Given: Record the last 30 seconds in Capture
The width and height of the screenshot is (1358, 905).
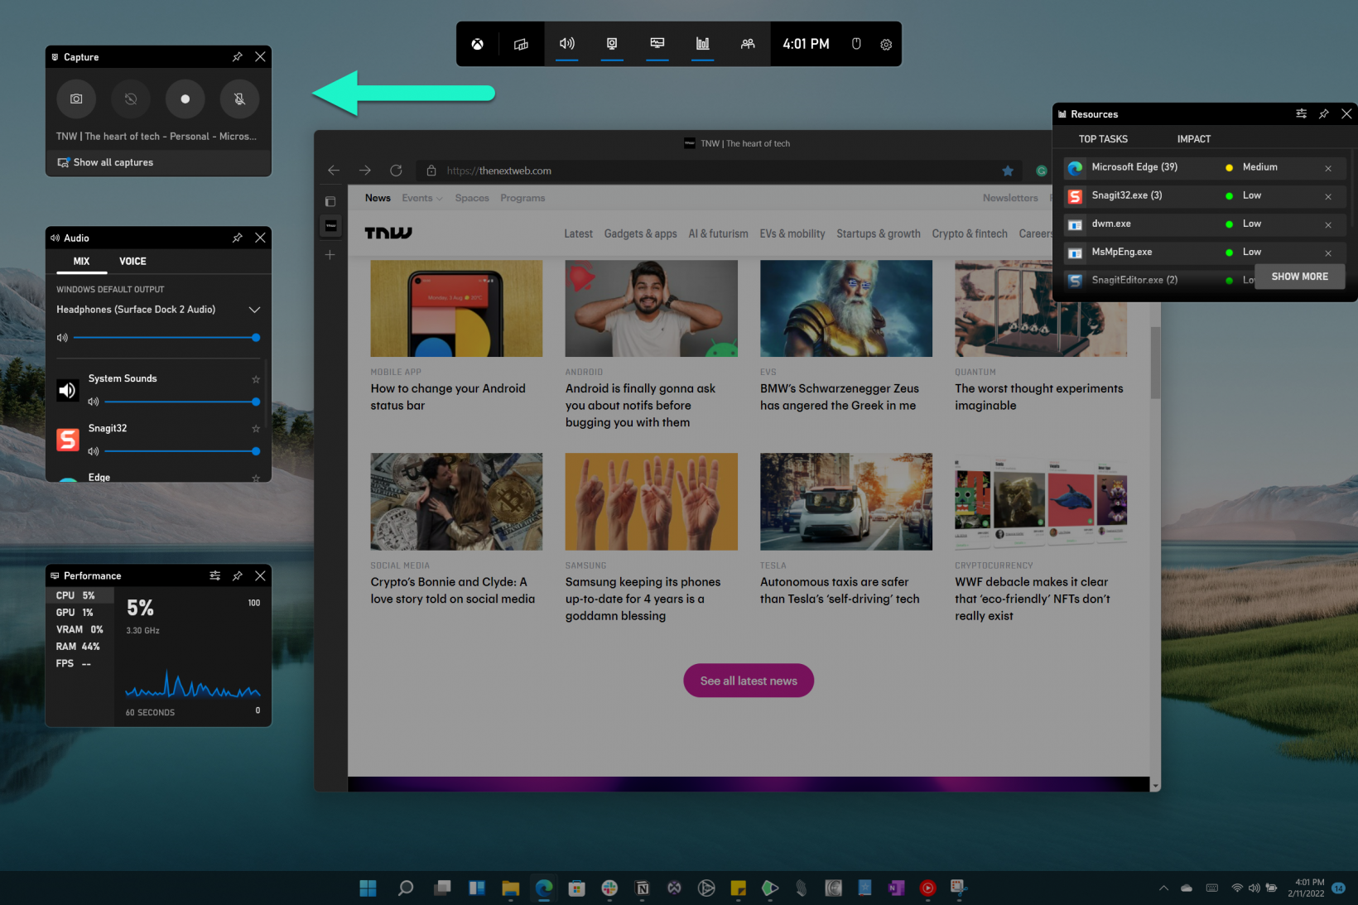Looking at the screenshot, I should 131,99.
